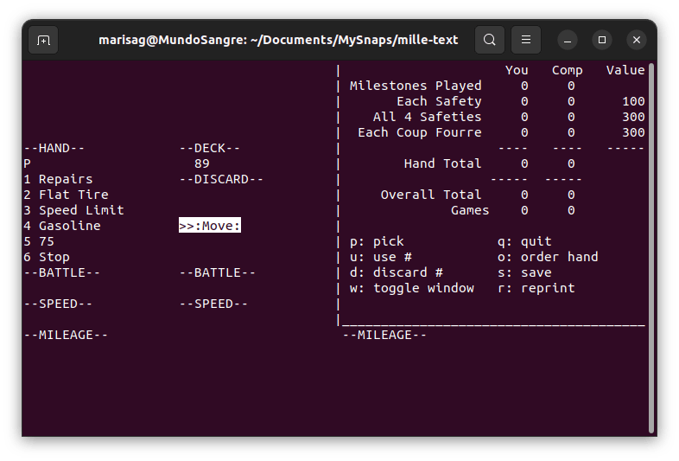Click the --DISCARD-- header
This screenshot has width=679, height=461.
pos(221,180)
